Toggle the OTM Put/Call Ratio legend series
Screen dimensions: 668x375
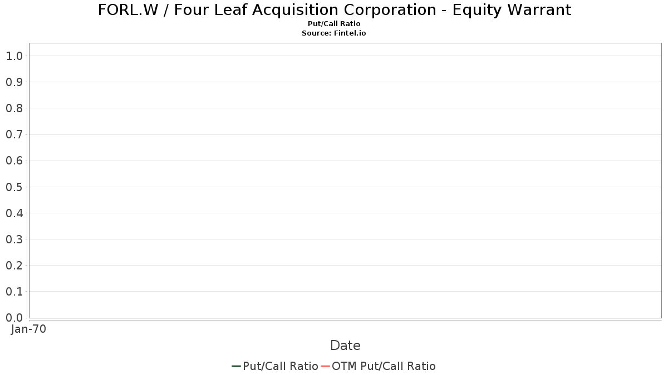click(384, 366)
